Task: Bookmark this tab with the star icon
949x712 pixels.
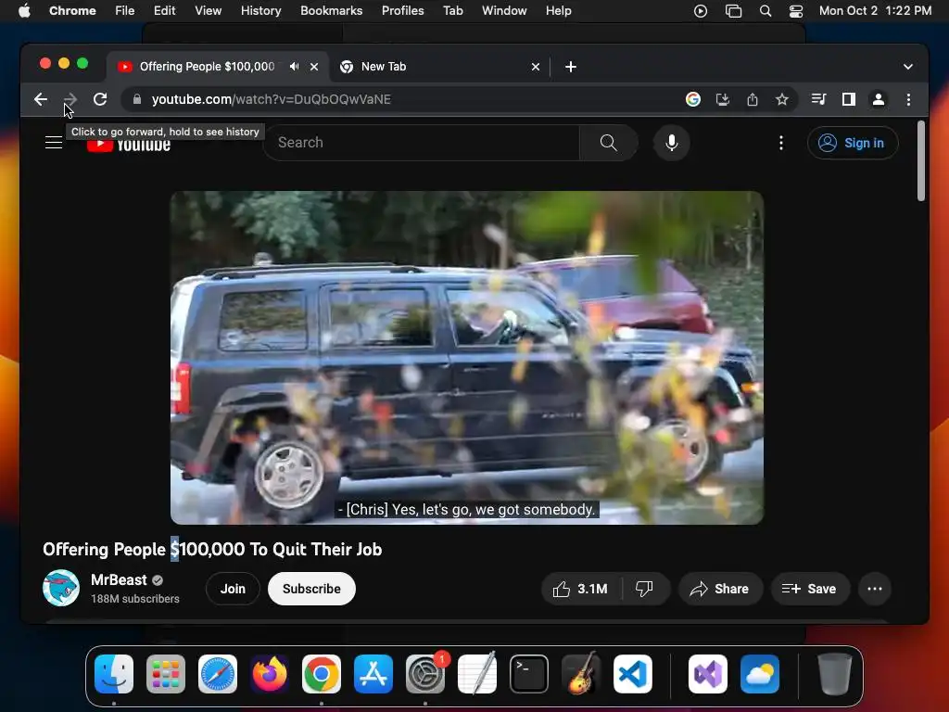Action: 782,99
